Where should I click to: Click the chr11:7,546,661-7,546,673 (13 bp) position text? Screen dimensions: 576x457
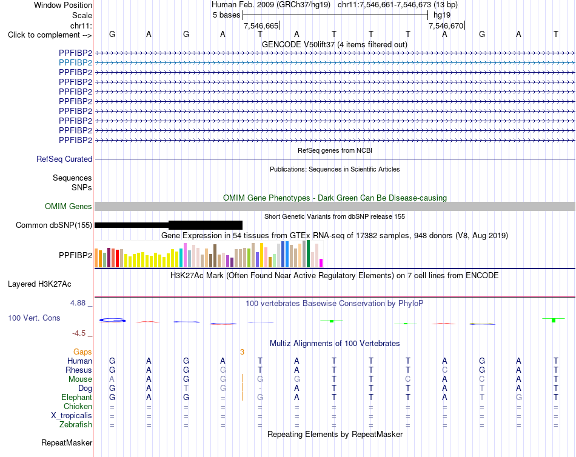[x=398, y=5]
